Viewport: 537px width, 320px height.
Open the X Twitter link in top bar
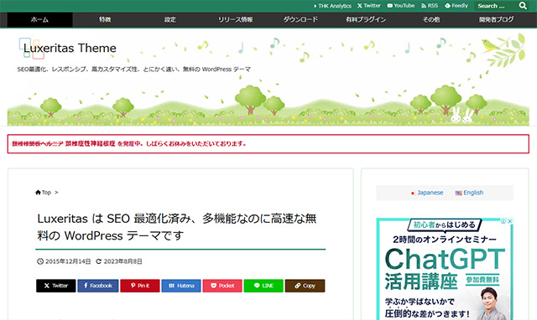tap(369, 6)
